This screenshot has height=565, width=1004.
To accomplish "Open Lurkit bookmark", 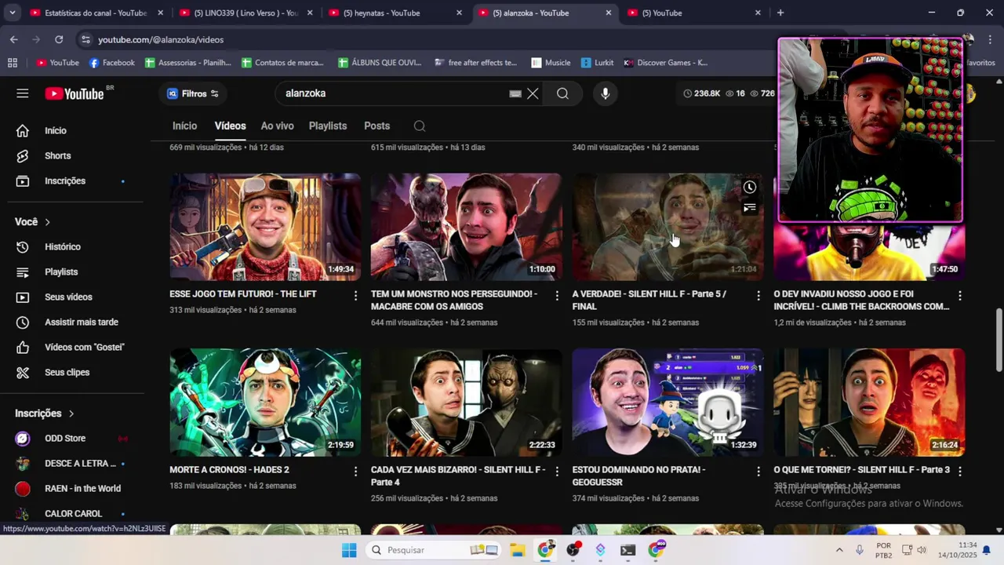I will pyautogui.click(x=597, y=63).
